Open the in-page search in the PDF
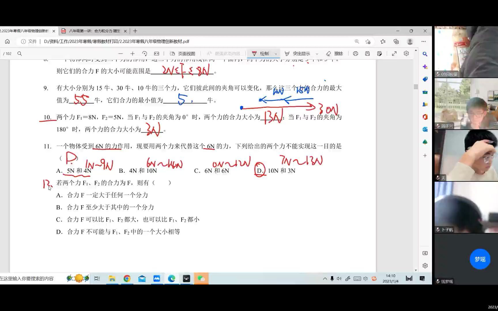The image size is (498, 311). (x=19, y=53)
